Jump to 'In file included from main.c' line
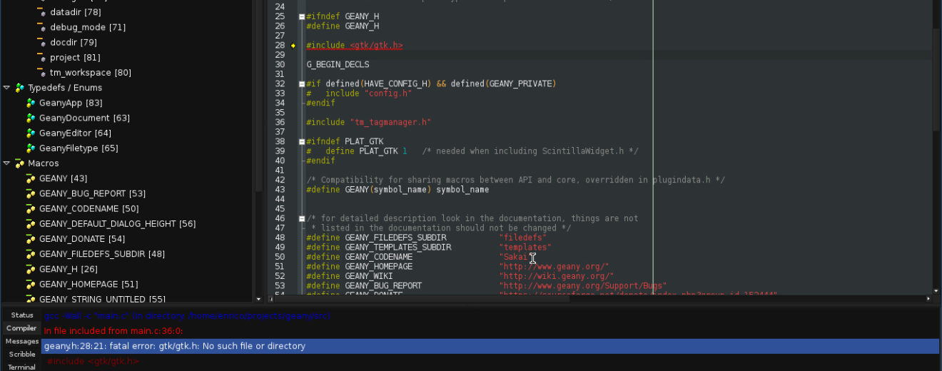 tap(113, 331)
